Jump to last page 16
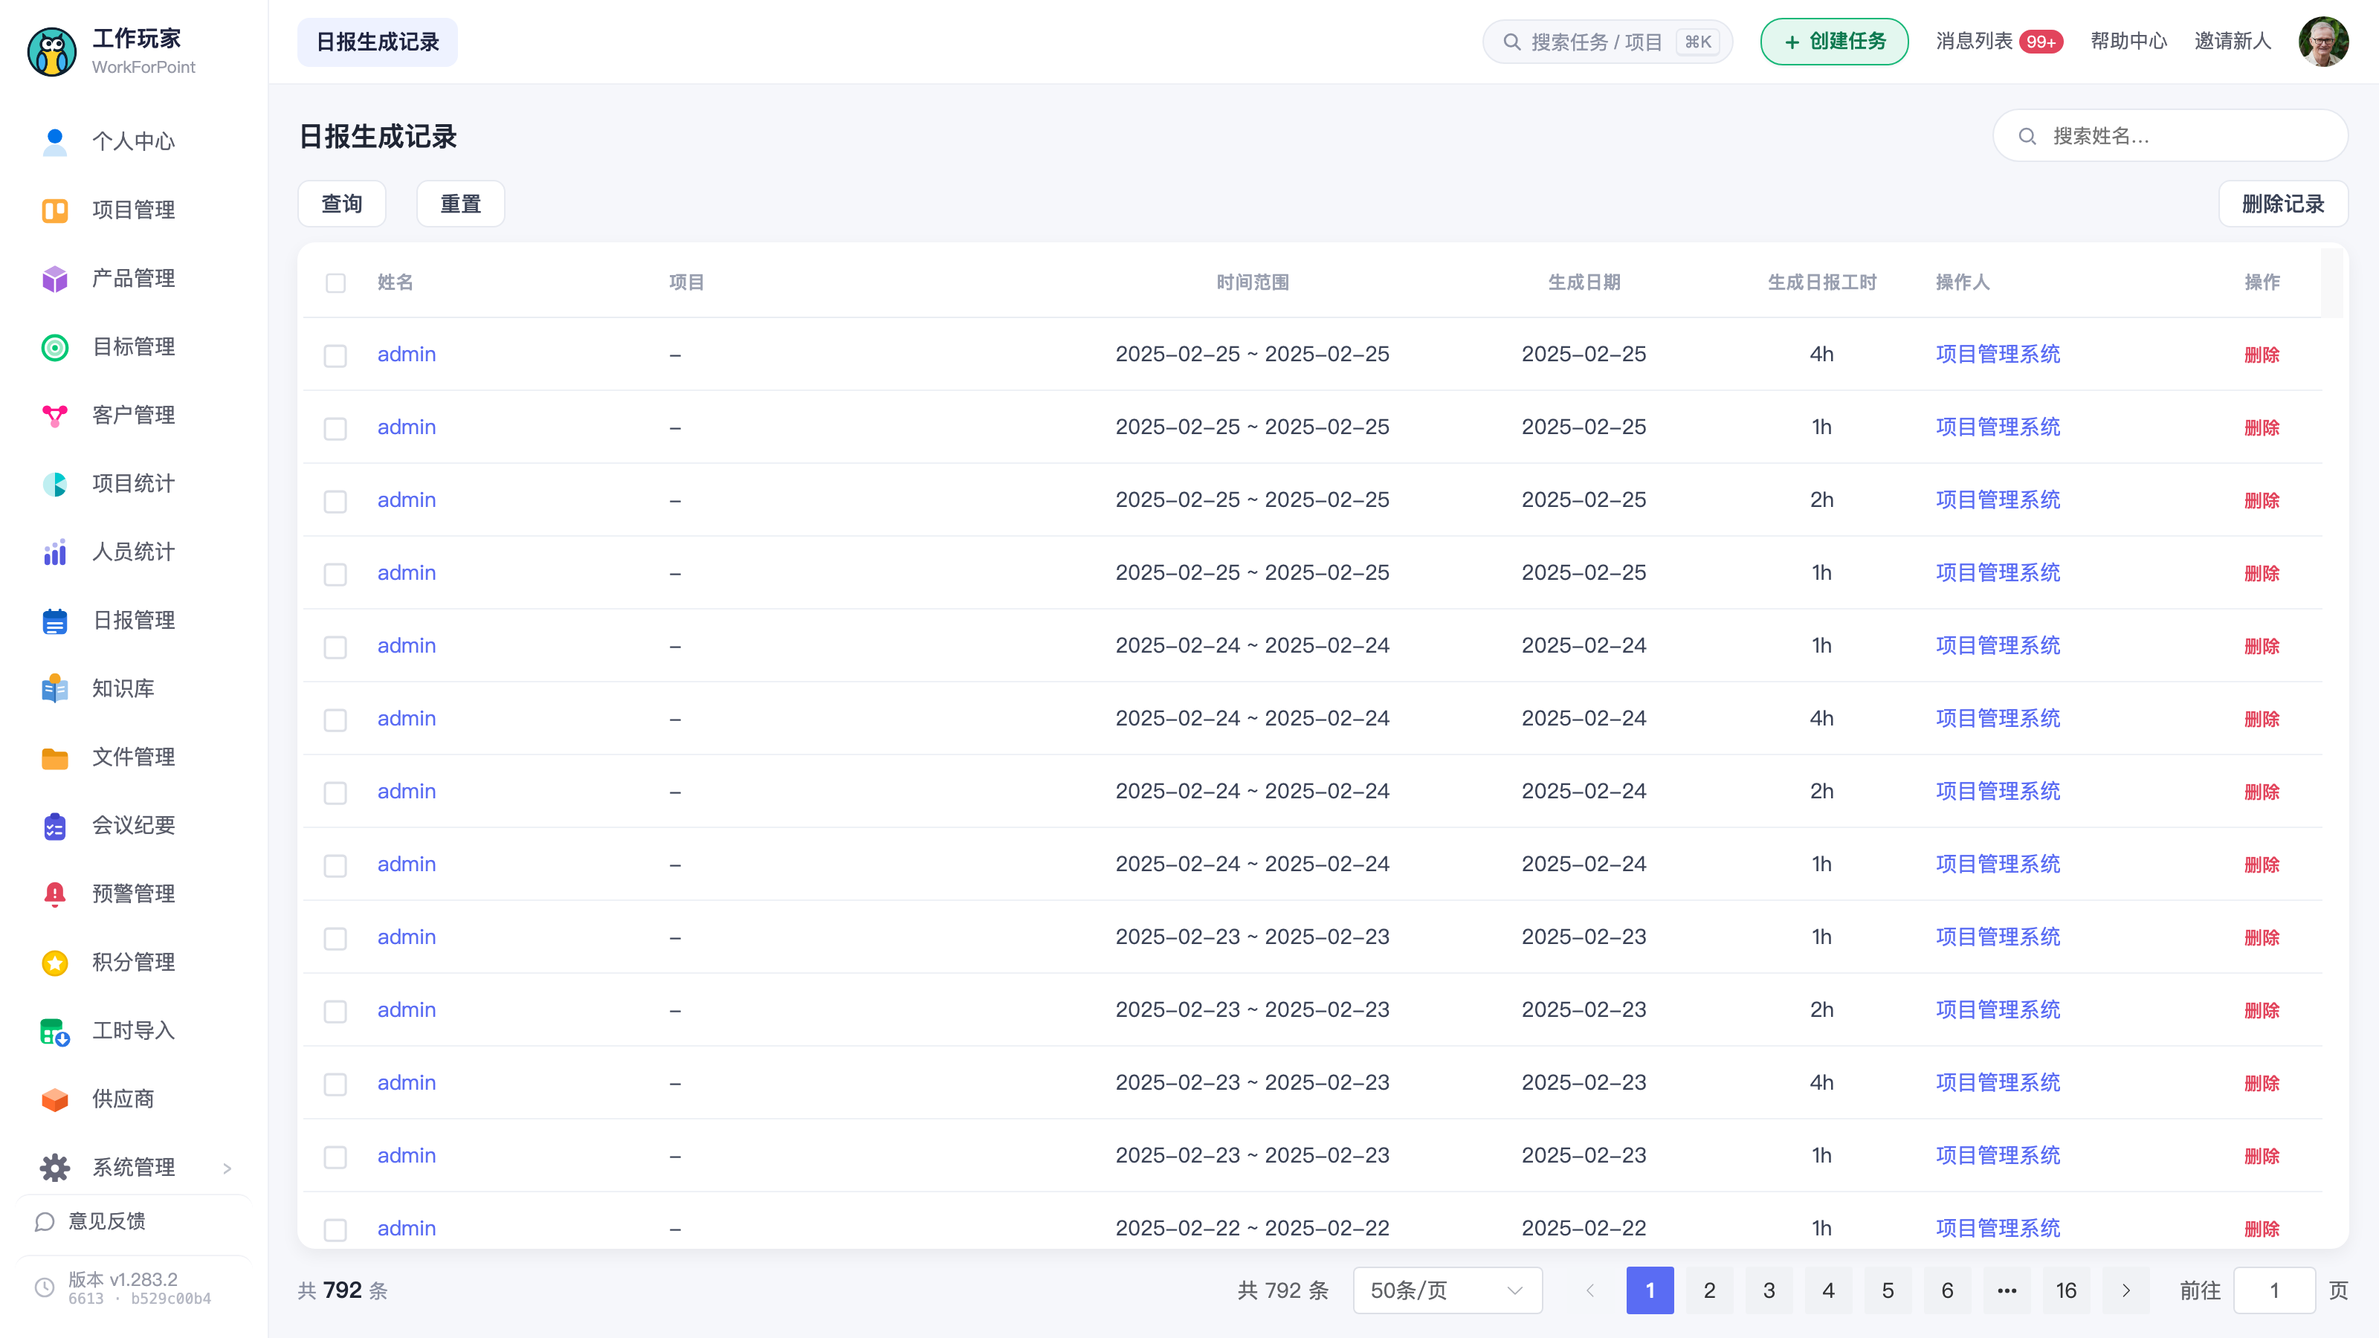2379x1338 pixels. [2066, 1290]
